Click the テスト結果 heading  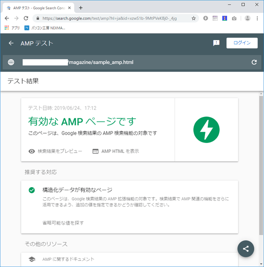(23, 81)
